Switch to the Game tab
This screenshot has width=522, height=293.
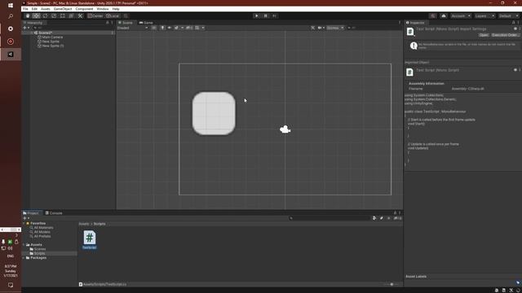coord(146,23)
